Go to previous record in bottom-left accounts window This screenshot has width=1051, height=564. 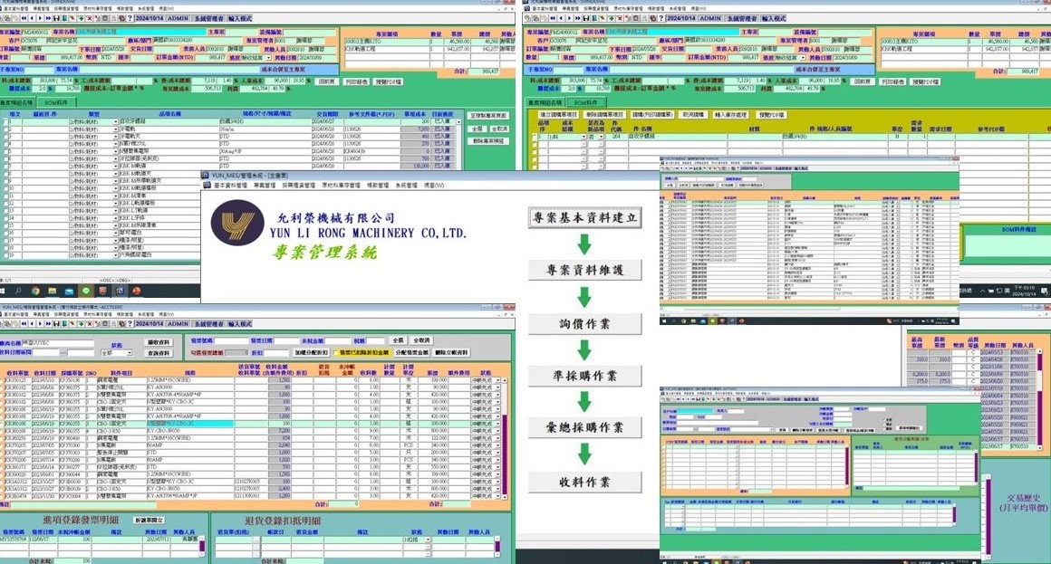click(33, 323)
